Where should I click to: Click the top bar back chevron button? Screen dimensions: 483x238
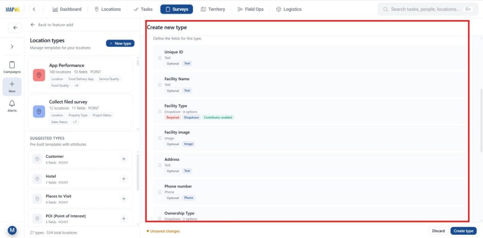pos(34,9)
